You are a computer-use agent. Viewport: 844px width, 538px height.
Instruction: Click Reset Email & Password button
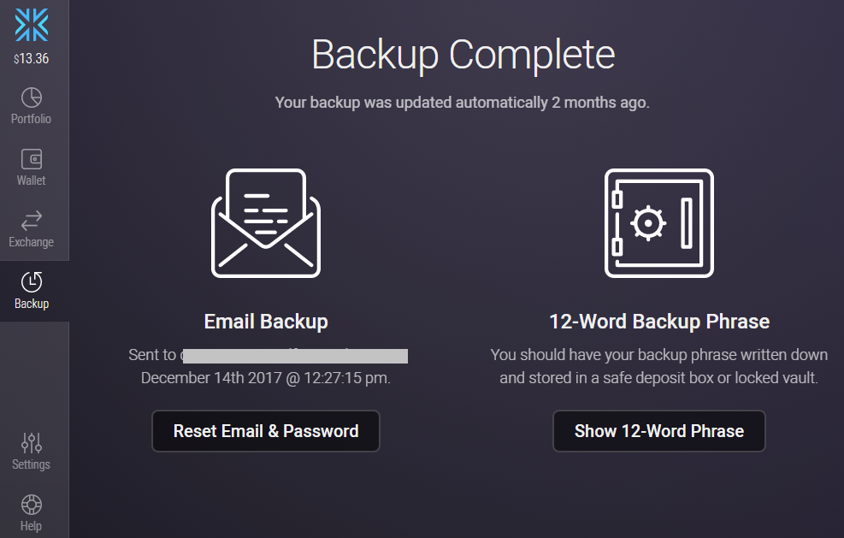pos(266,431)
